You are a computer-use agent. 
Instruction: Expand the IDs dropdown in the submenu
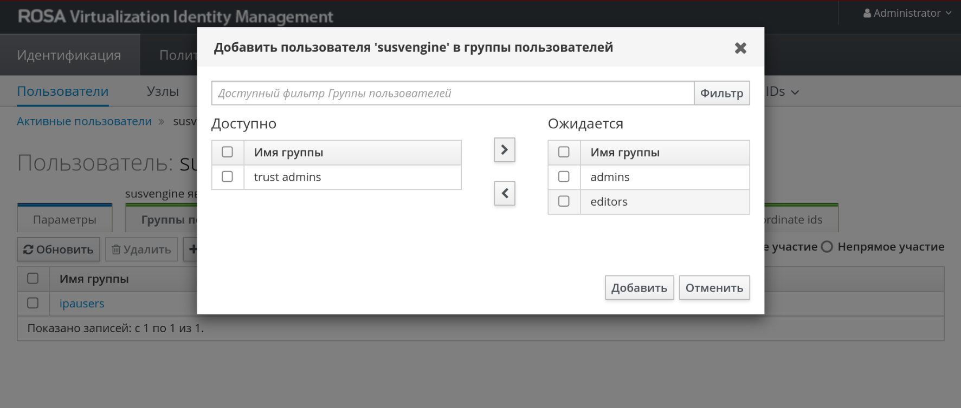pyautogui.click(x=782, y=92)
